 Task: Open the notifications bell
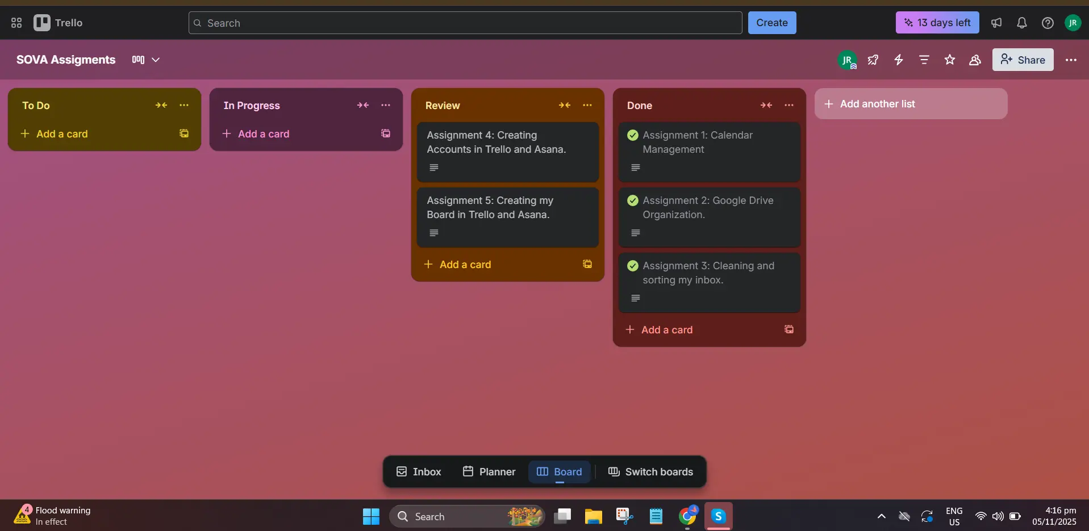[1022, 23]
